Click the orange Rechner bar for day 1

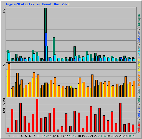[9, 80]
